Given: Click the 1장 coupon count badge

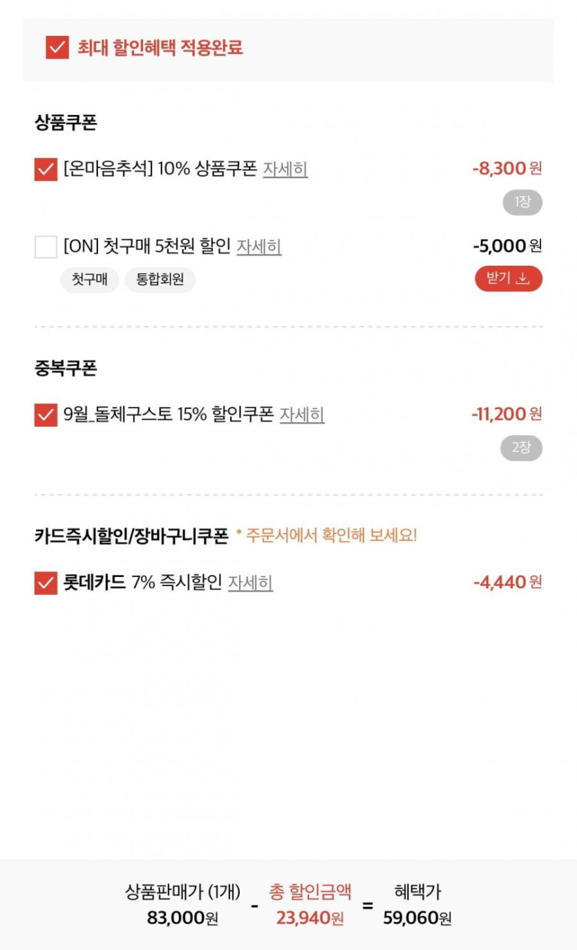Looking at the screenshot, I should click(522, 203).
